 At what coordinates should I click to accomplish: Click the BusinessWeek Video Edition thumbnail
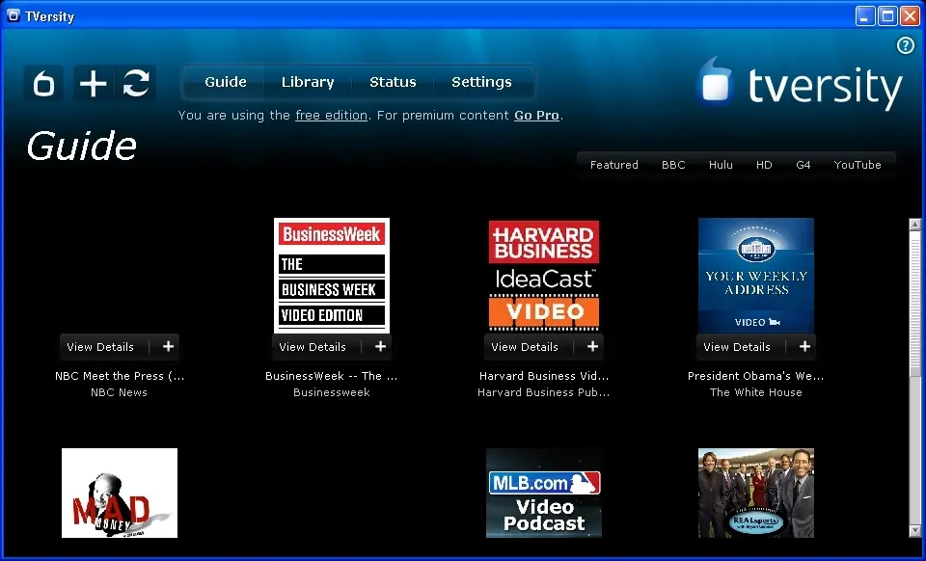tap(331, 276)
